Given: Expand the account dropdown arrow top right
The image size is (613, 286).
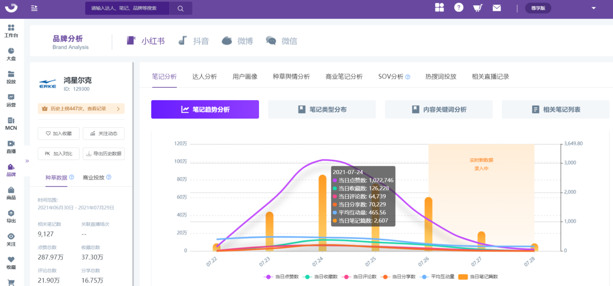Looking at the screenshot, I should [594, 8].
